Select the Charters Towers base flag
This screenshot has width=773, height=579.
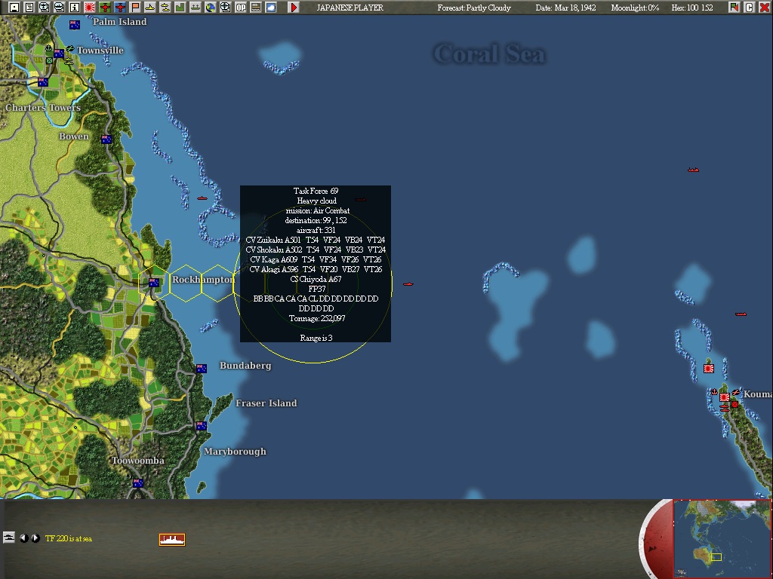43,82
